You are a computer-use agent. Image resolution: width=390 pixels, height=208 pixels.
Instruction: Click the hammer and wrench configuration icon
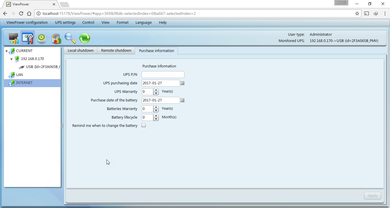tap(28, 38)
